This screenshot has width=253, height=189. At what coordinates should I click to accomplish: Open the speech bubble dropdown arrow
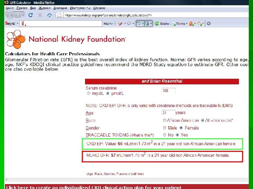(133, 24)
